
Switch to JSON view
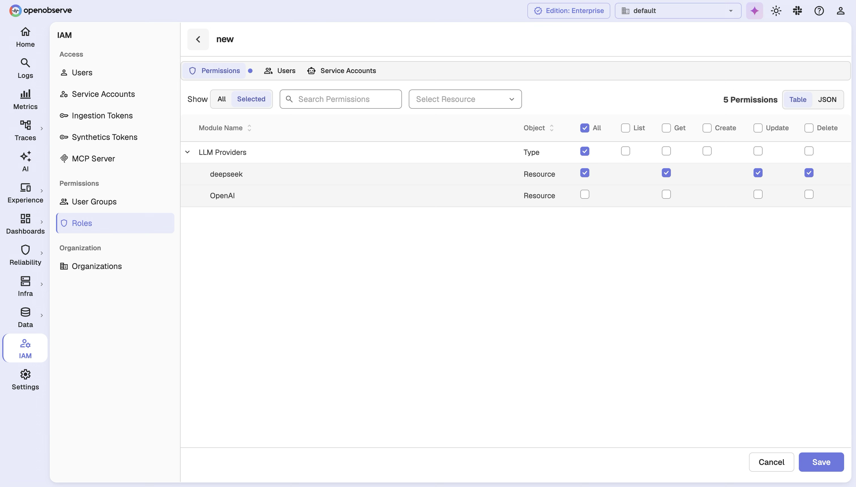[827, 99]
